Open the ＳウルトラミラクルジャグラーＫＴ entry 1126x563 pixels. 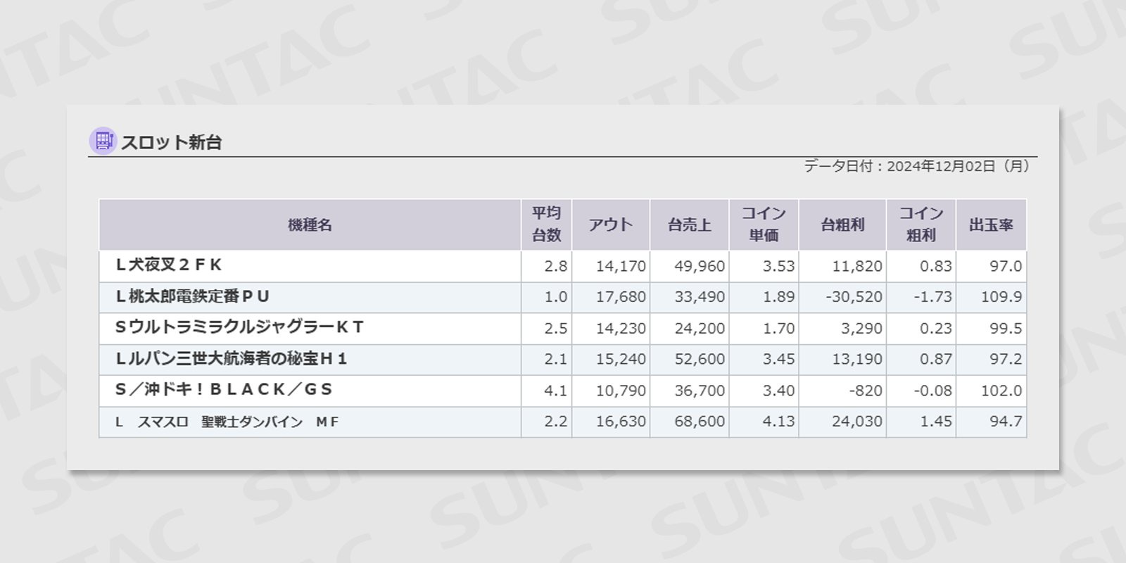[563, 328]
